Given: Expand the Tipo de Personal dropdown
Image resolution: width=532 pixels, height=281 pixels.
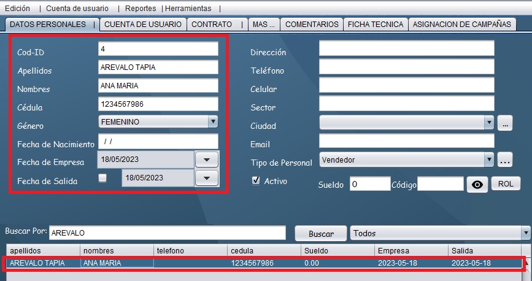Looking at the screenshot, I should coord(489,160).
